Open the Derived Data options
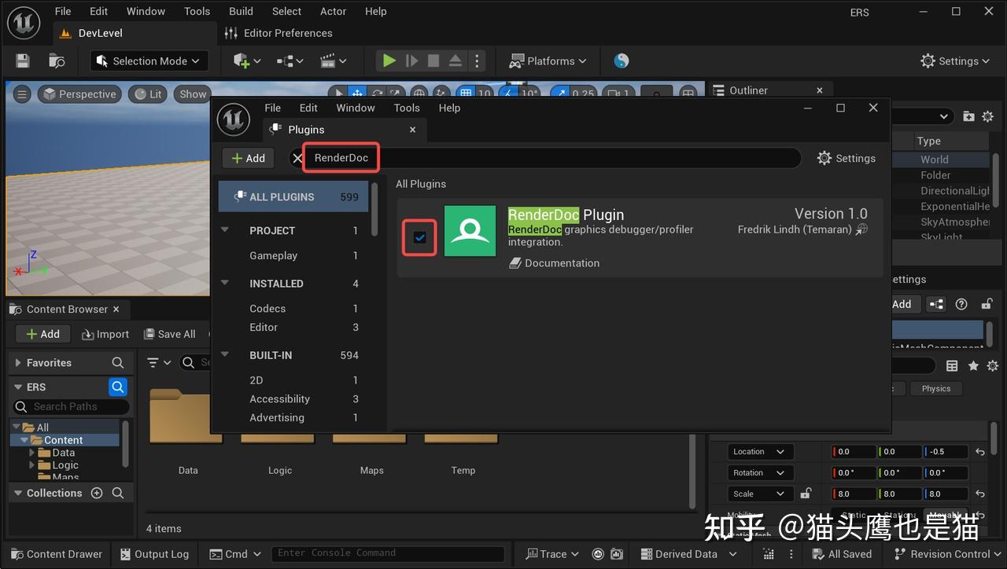 coord(688,554)
